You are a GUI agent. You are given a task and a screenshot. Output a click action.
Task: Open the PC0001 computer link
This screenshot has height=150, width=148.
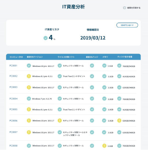coord(13,65)
